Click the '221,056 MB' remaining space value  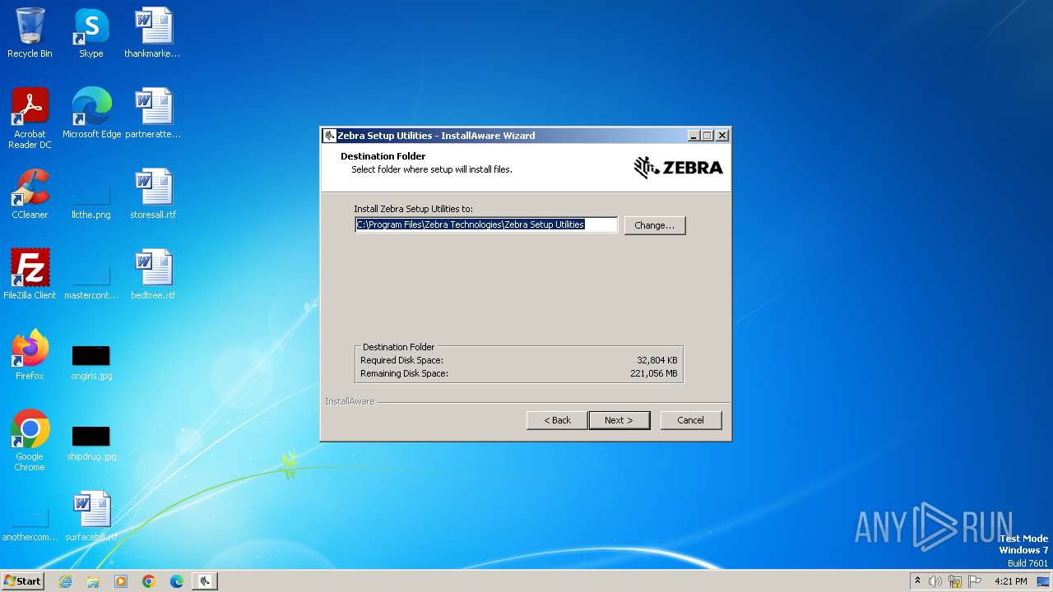tap(653, 373)
